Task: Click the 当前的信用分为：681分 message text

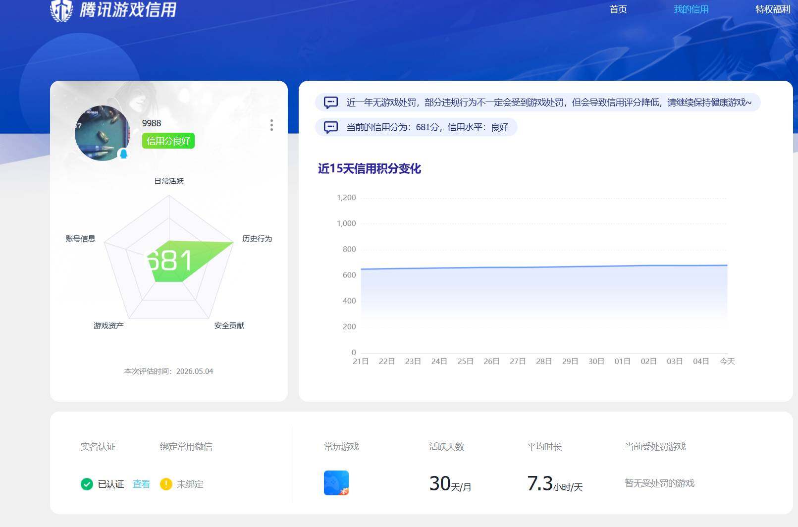Action: click(427, 127)
